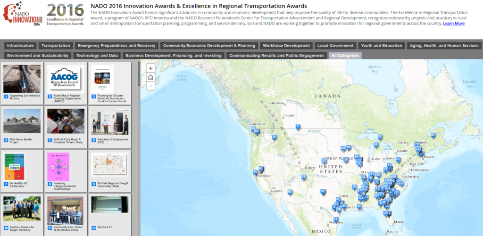Open the Local Government tab
Image resolution: width=483 pixels, height=236 pixels.
click(x=335, y=46)
